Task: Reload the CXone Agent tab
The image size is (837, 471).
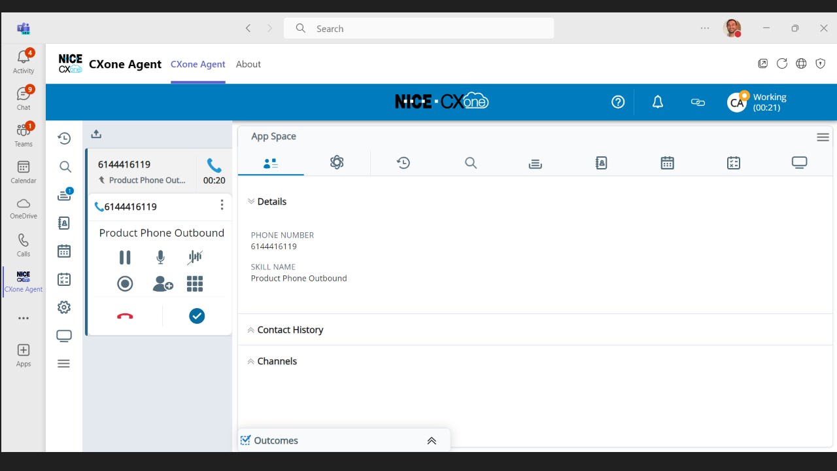Action: click(x=782, y=63)
